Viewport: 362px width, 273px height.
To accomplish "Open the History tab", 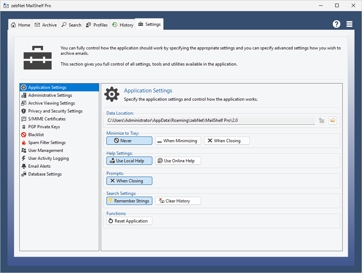I will coord(123,25).
